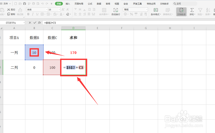Save the workbook using the floppy disk icon
The width and height of the screenshot is (215, 133).
[25, 4]
